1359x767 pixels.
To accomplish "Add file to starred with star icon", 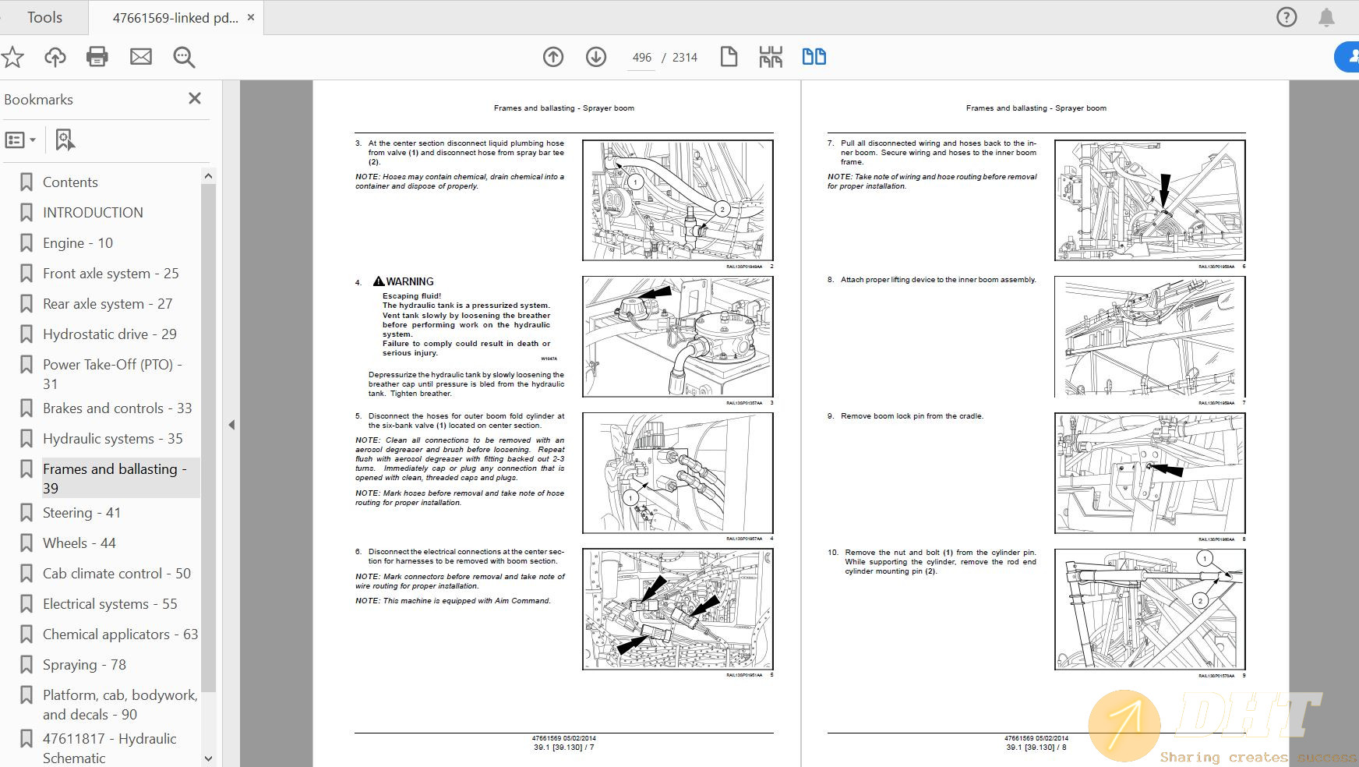I will (x=13, y=57).
